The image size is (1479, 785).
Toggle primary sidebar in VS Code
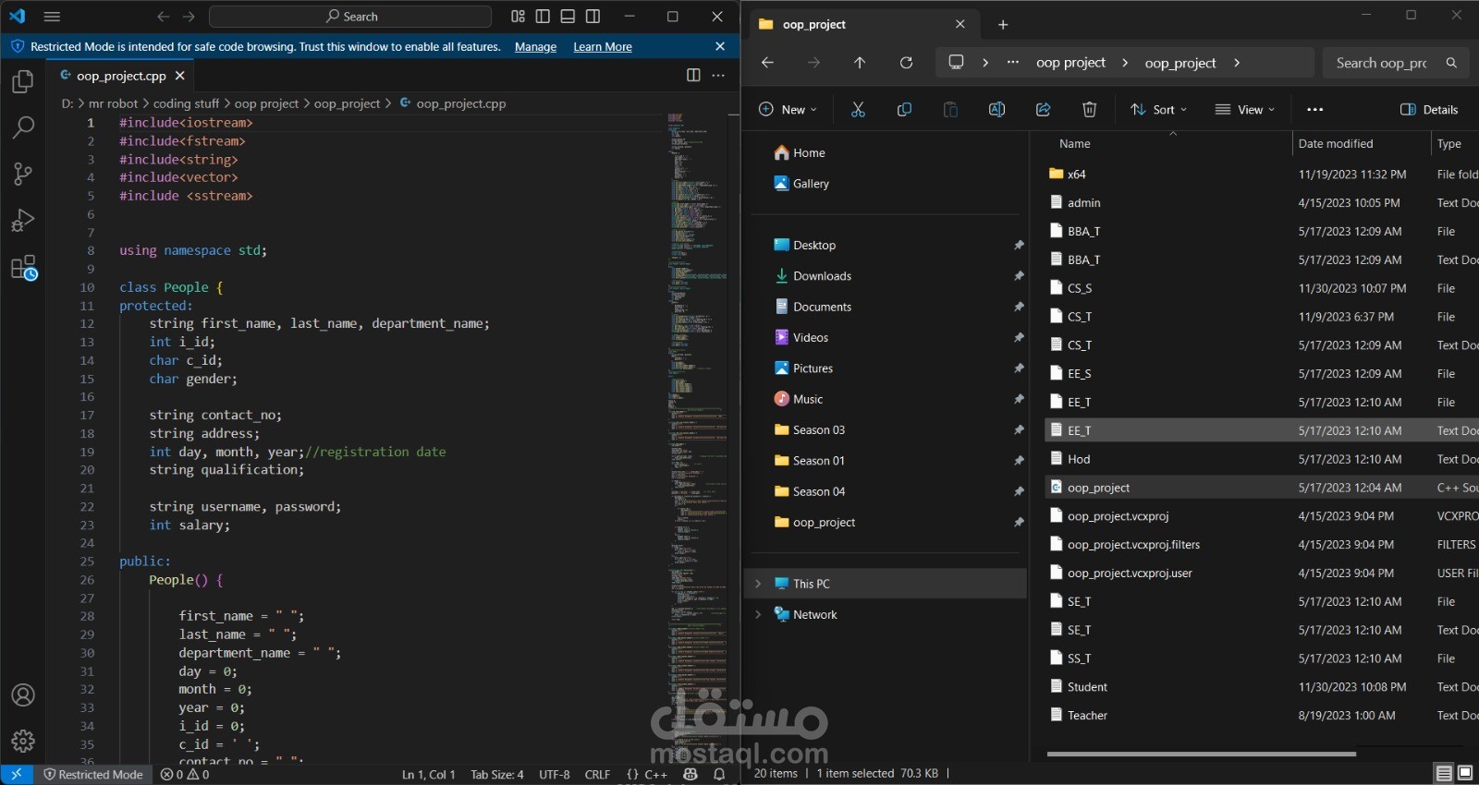pyautogui.click(x=543, y=17)
